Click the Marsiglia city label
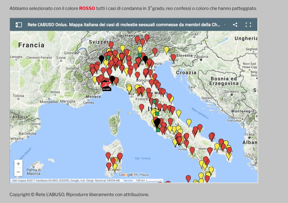Image resolution: width=288 pixels, height=203 pixels. click(68, 101)
